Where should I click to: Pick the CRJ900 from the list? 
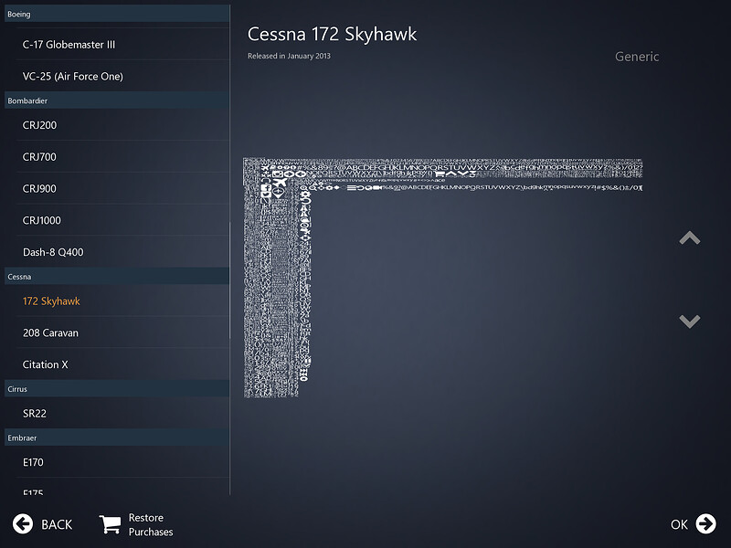pos(123,188)
